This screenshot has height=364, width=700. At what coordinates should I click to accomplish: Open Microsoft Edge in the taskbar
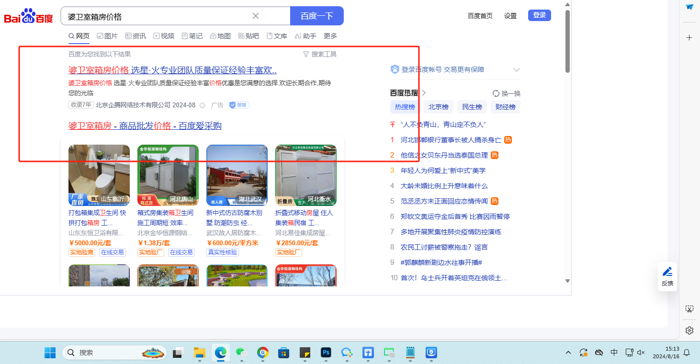tap(221, 353)
